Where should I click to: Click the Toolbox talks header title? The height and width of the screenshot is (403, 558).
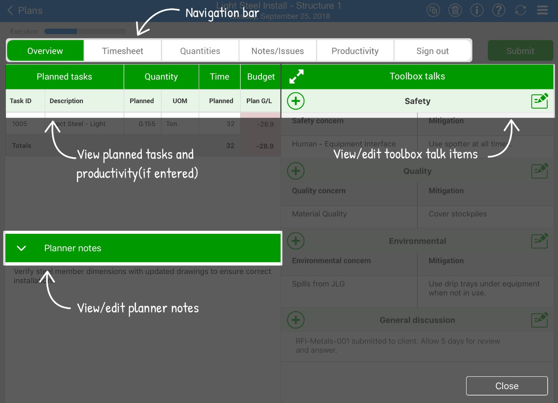417,76
